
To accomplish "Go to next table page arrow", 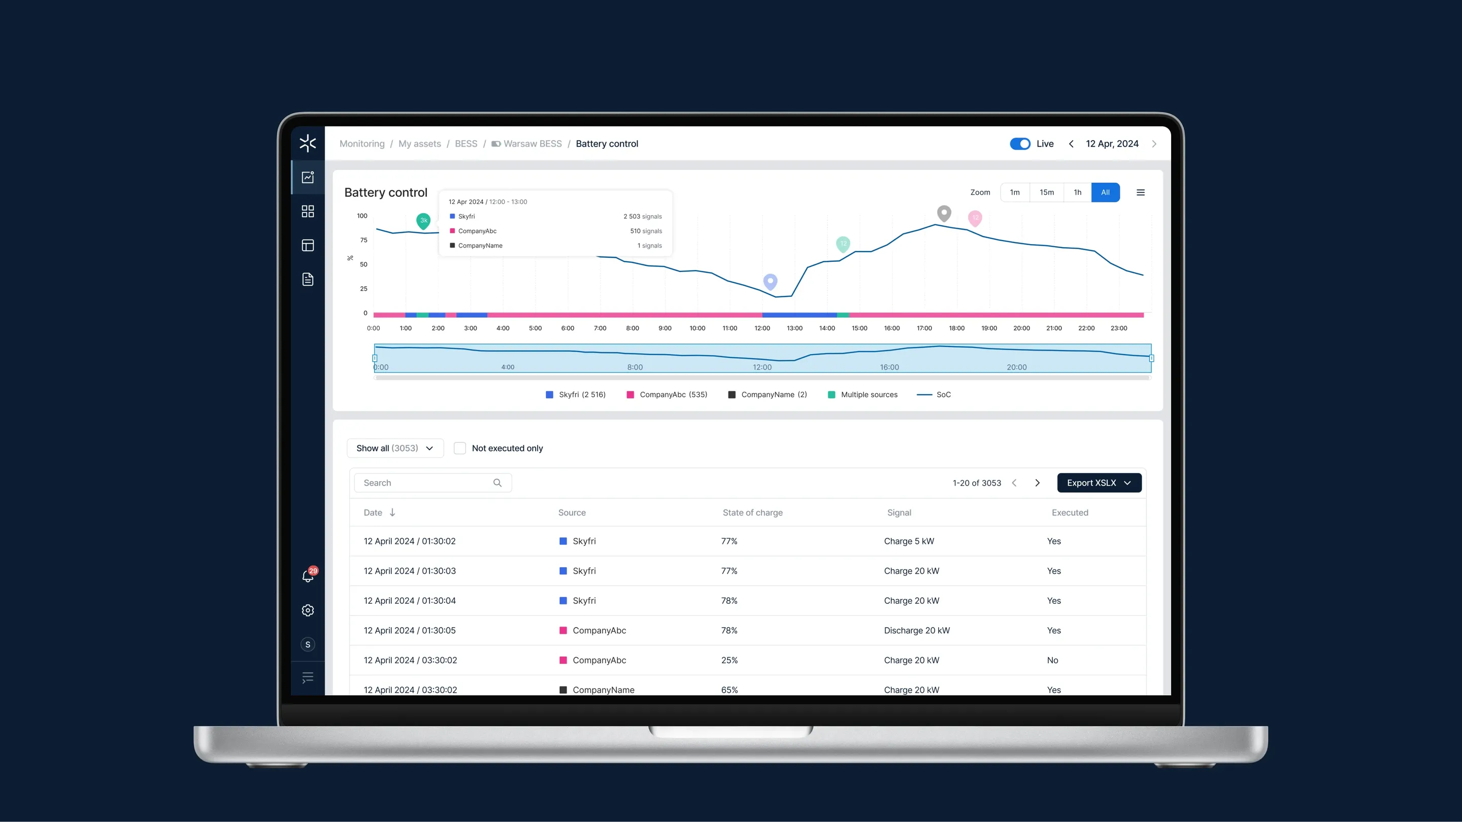I will pyautogui.click(x=1038, y=483).
